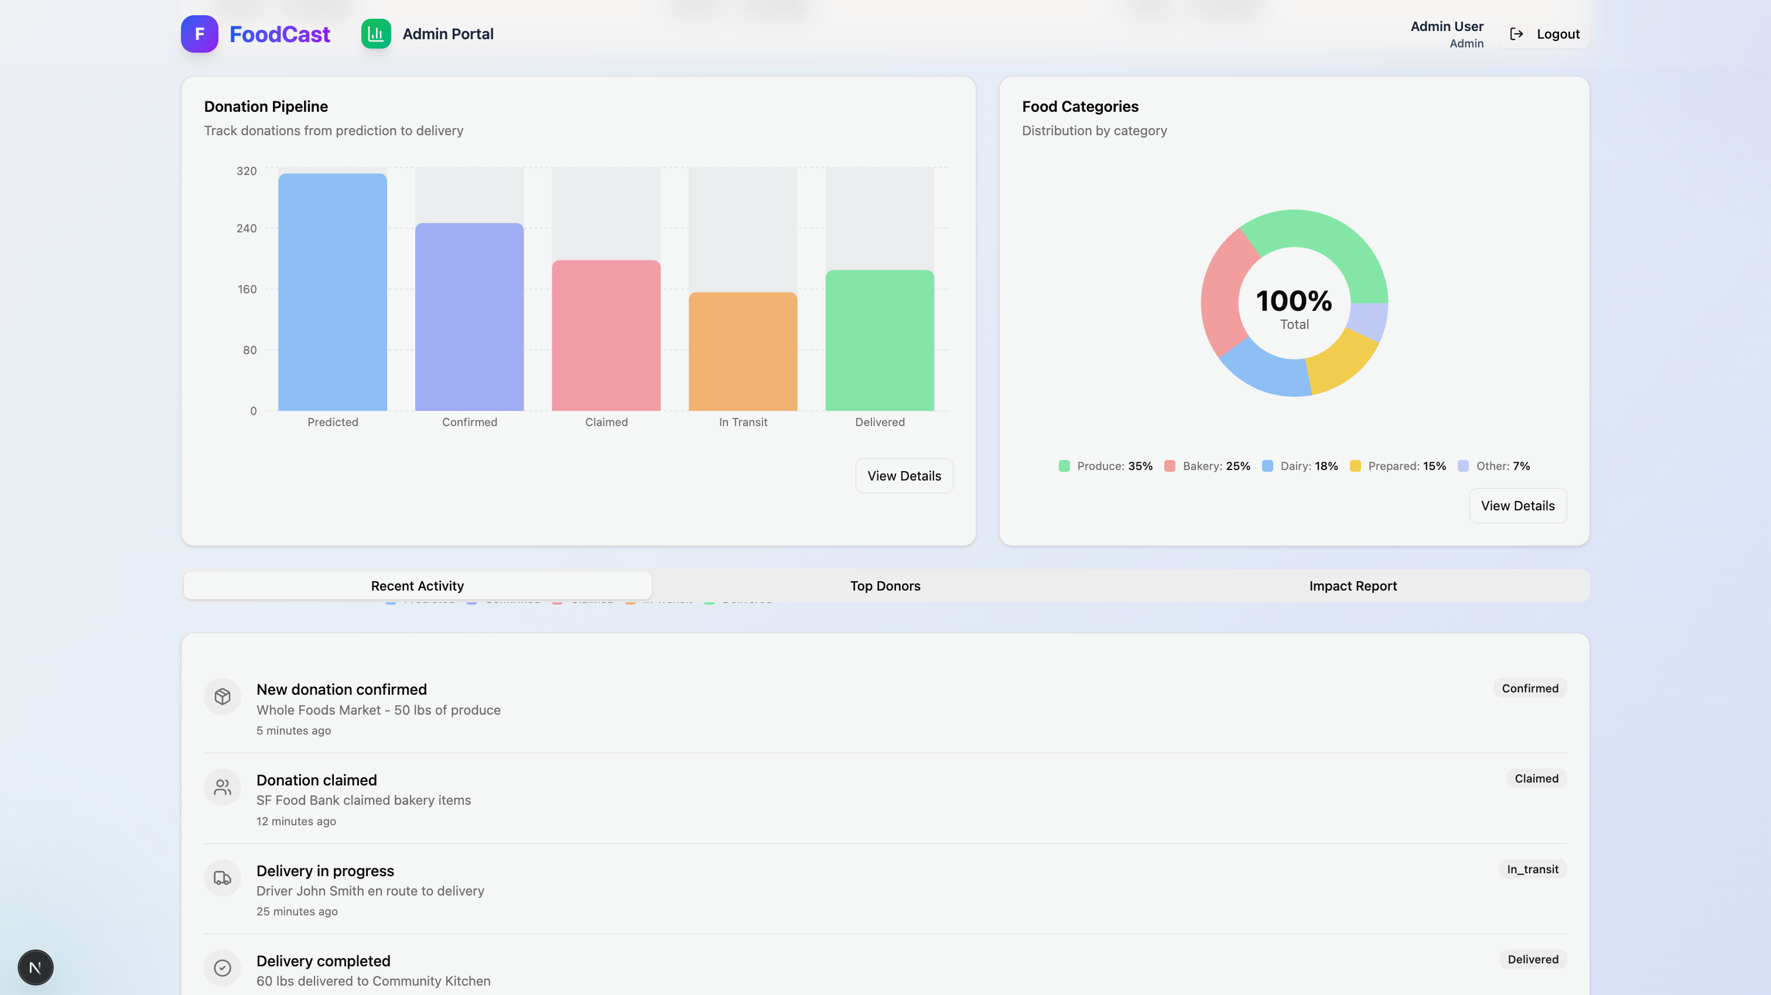
Task: Click the green Produce legend swatch
Action: click(1064, 466)
